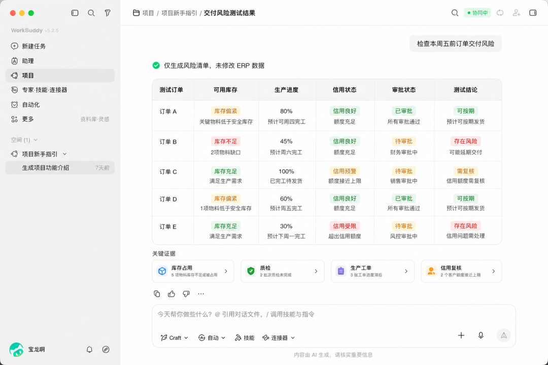Click plus icon to add attachment

point(461,335)
